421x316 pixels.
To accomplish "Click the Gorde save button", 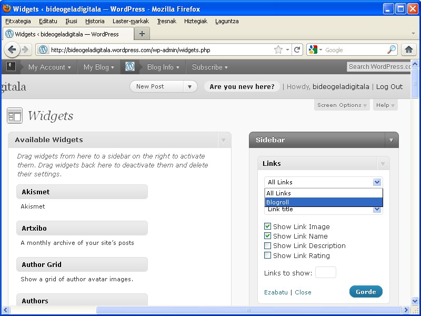I will (366, 292).
